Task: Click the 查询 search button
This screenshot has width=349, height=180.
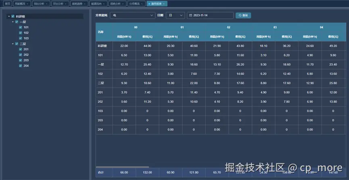Action: (243, 15)
